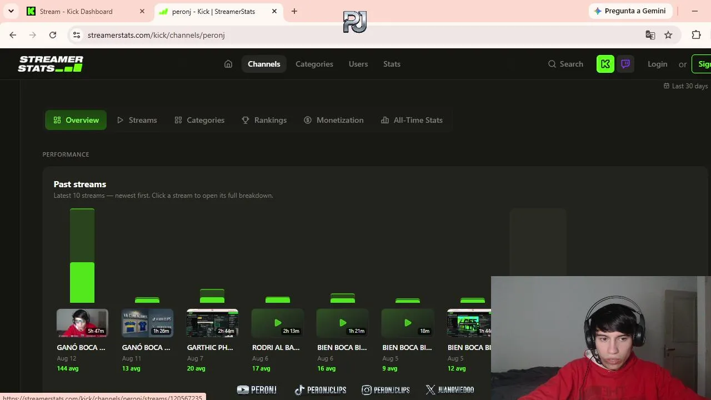View site information icon in address bar
711x400 pixels.
pyautogui.click(x=77, y=35)
